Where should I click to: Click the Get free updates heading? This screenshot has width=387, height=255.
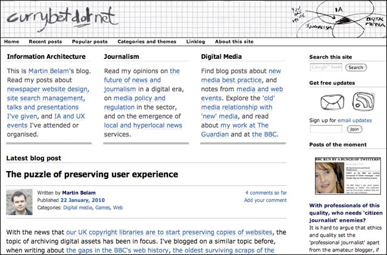coord(332,83)
